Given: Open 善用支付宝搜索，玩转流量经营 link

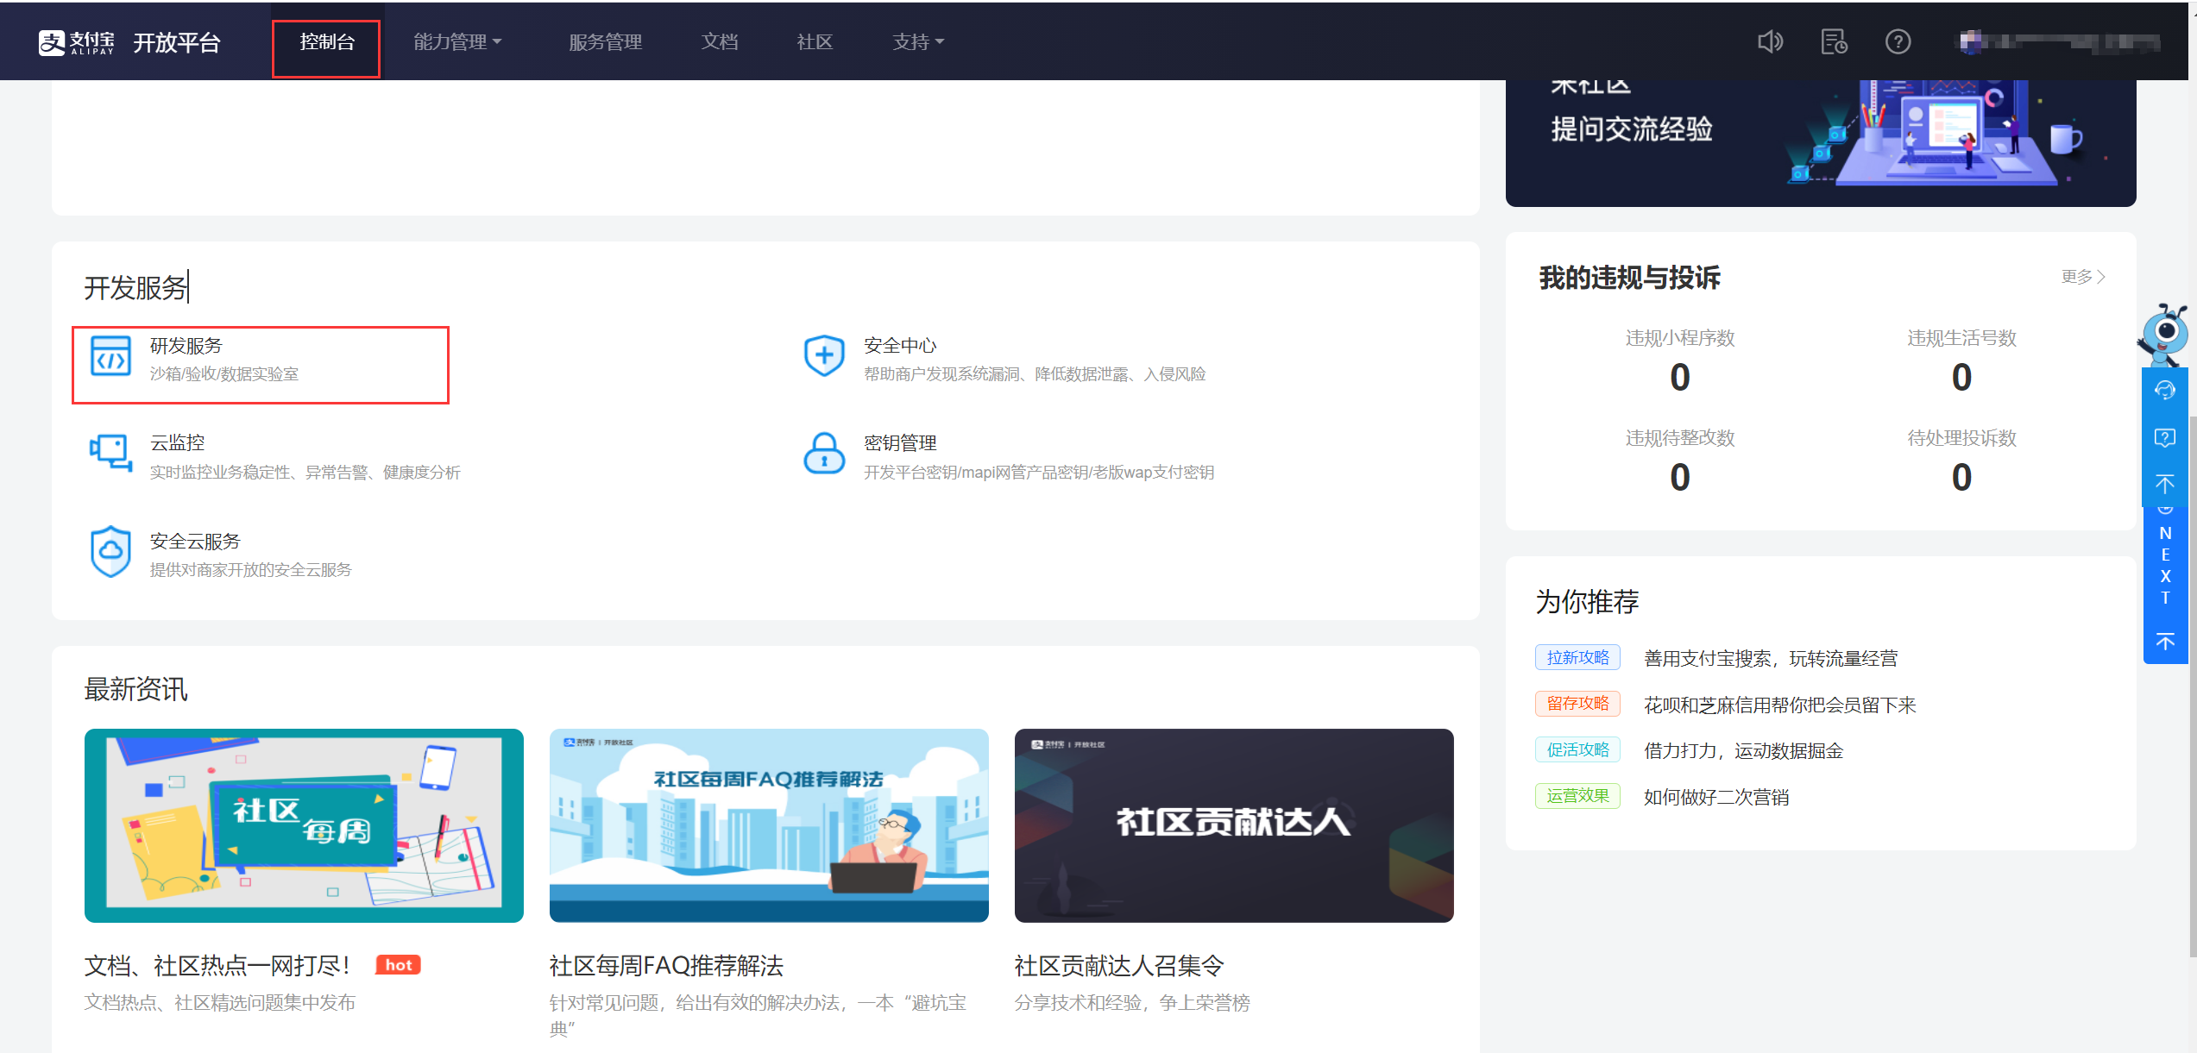Looking at the screenshot, I should point(1770,659).
